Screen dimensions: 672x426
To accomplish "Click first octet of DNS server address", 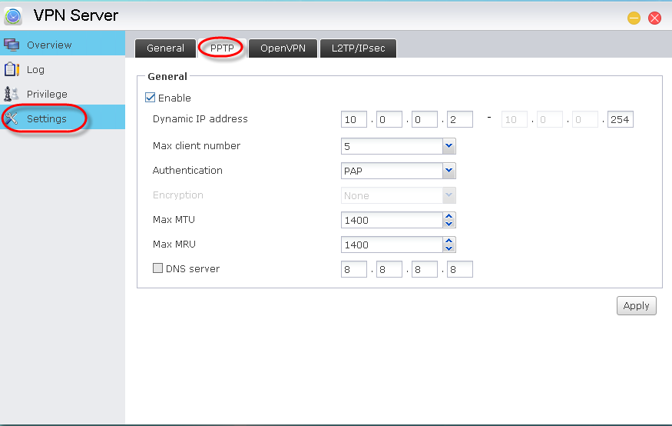I will coord(354,269).
